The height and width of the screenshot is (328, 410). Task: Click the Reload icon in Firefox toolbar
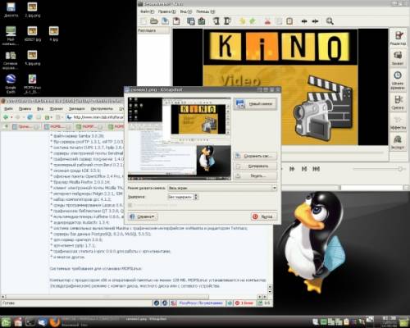tap(30, 117)
